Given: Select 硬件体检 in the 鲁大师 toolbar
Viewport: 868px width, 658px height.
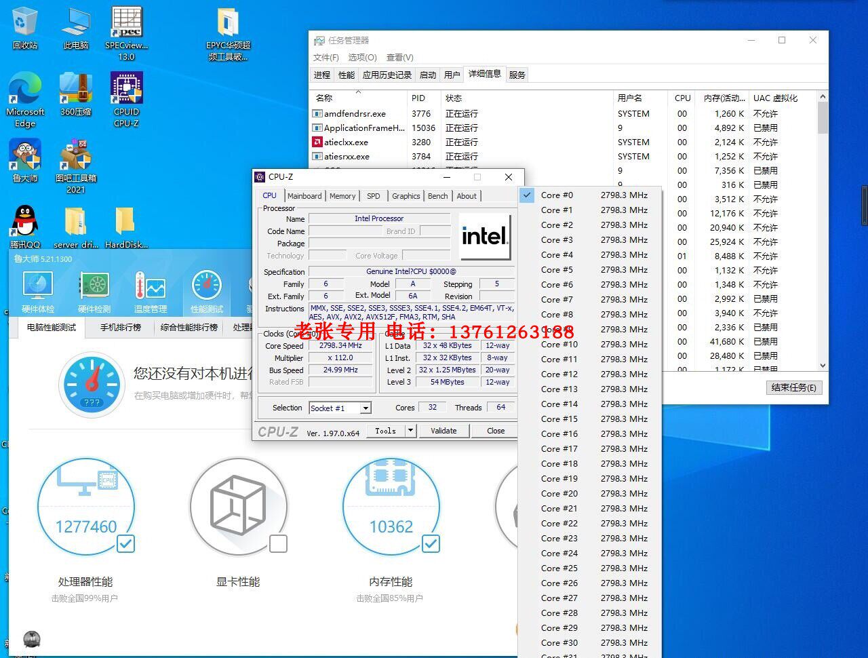Looking at the screenshot, I should [38, 292].
